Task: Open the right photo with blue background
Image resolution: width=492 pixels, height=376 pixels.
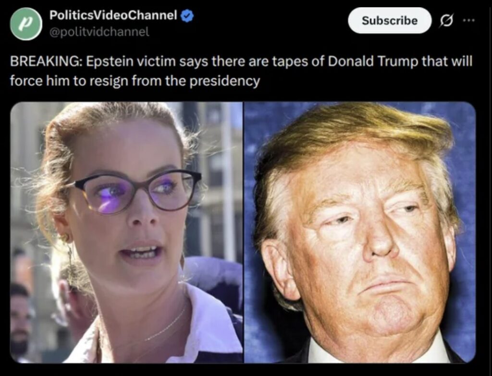Action: [360, 232]
